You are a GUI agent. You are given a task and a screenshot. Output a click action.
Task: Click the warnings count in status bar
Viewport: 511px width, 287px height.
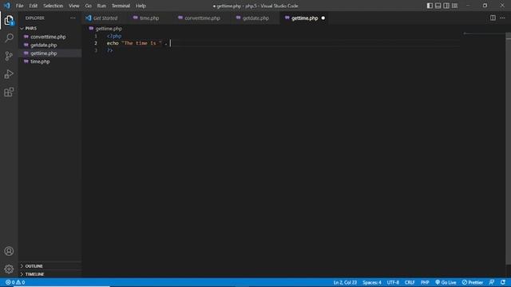[21, 282]
